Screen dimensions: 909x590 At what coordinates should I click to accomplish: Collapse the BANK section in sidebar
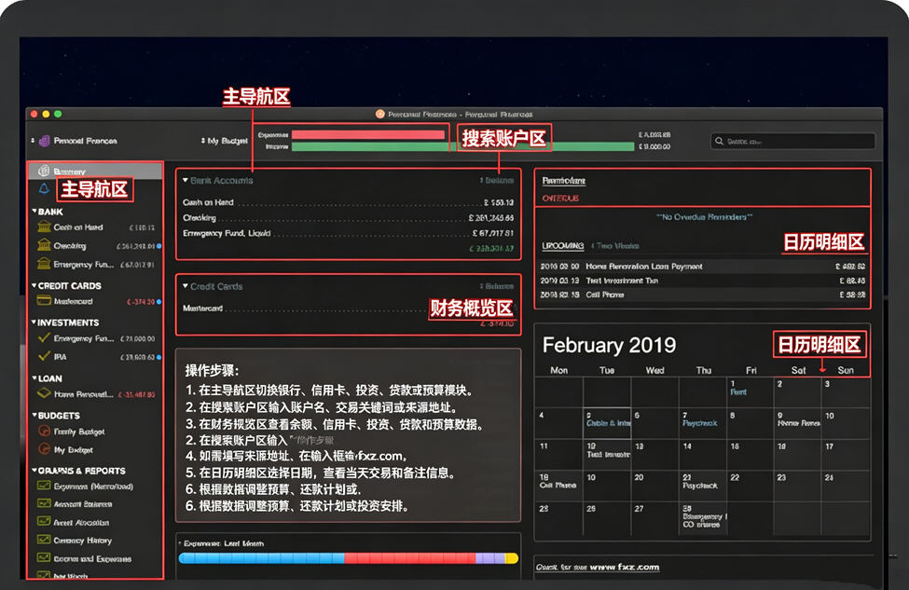click(x=34, y=212)
